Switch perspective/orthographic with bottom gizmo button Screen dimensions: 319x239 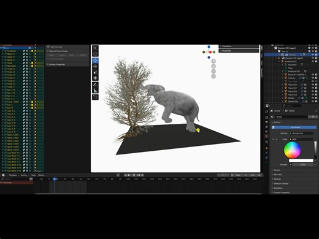pos(213,77)
